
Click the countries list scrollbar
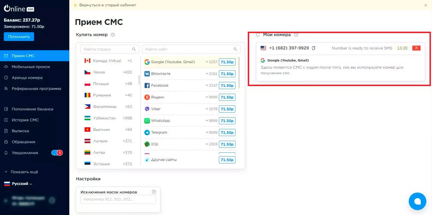[x=139, y=80]
